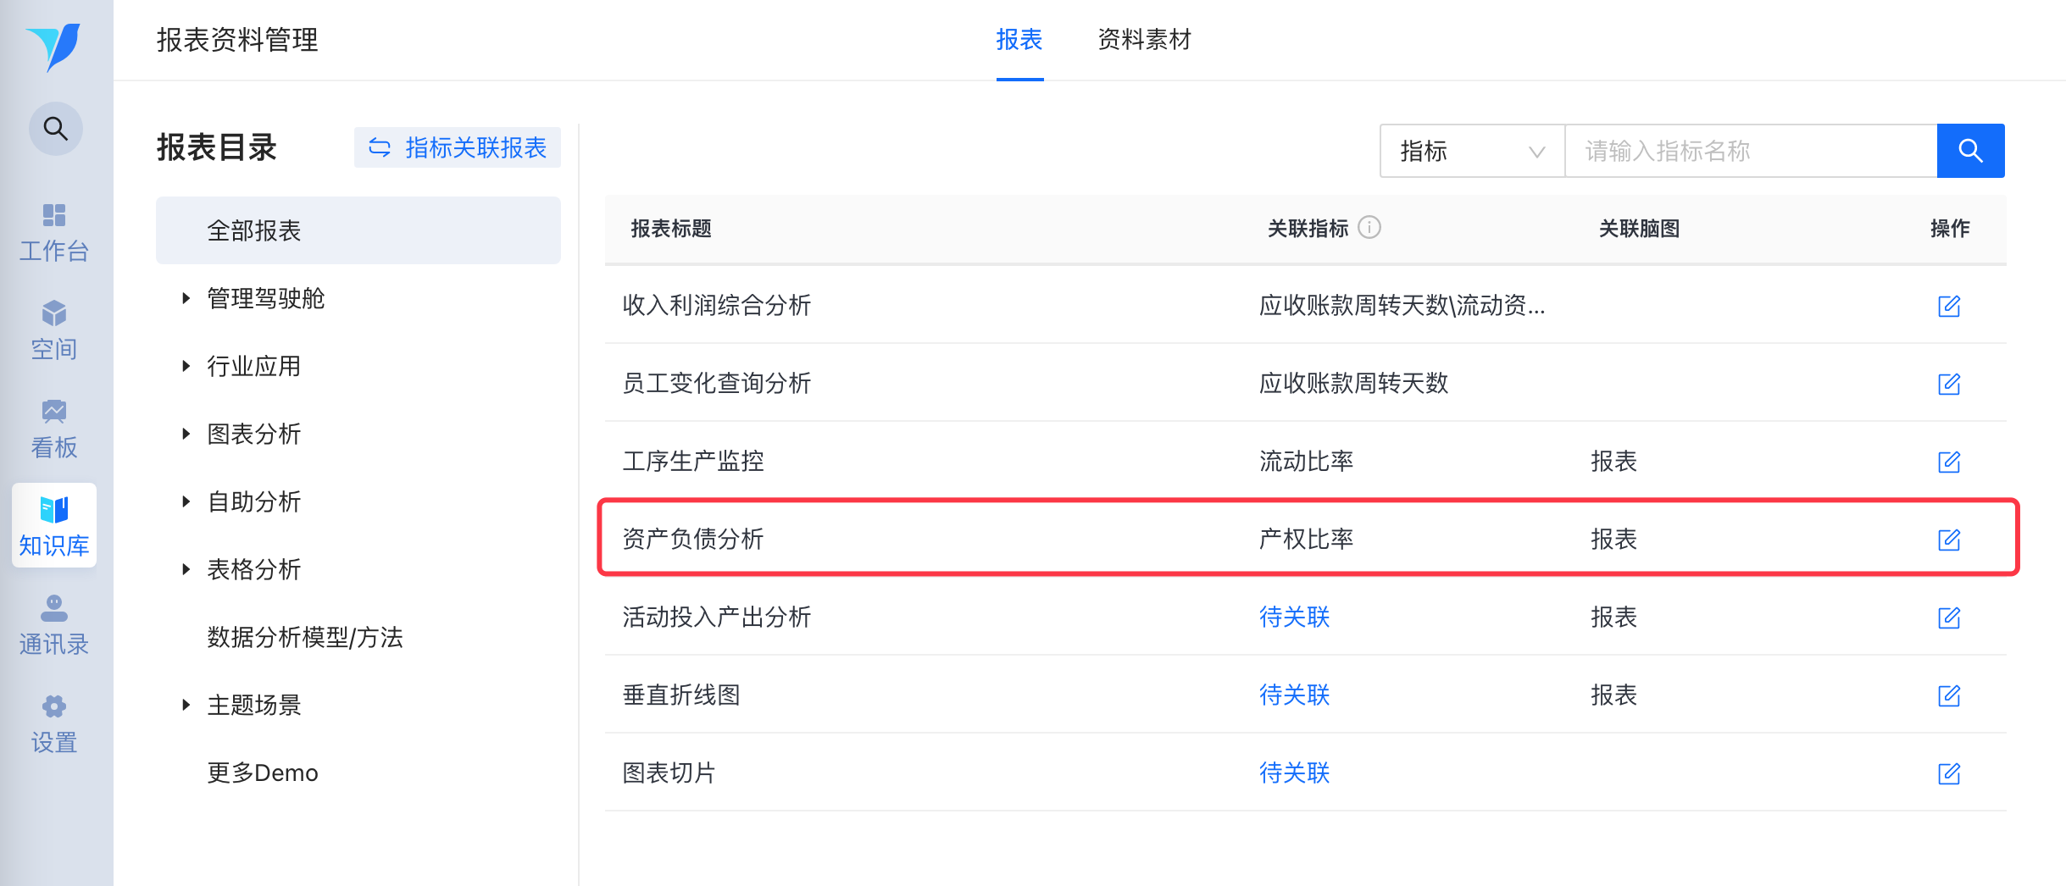
Task: Open the 看板 dashboard sidebar icon
Action: click(54, 428)
